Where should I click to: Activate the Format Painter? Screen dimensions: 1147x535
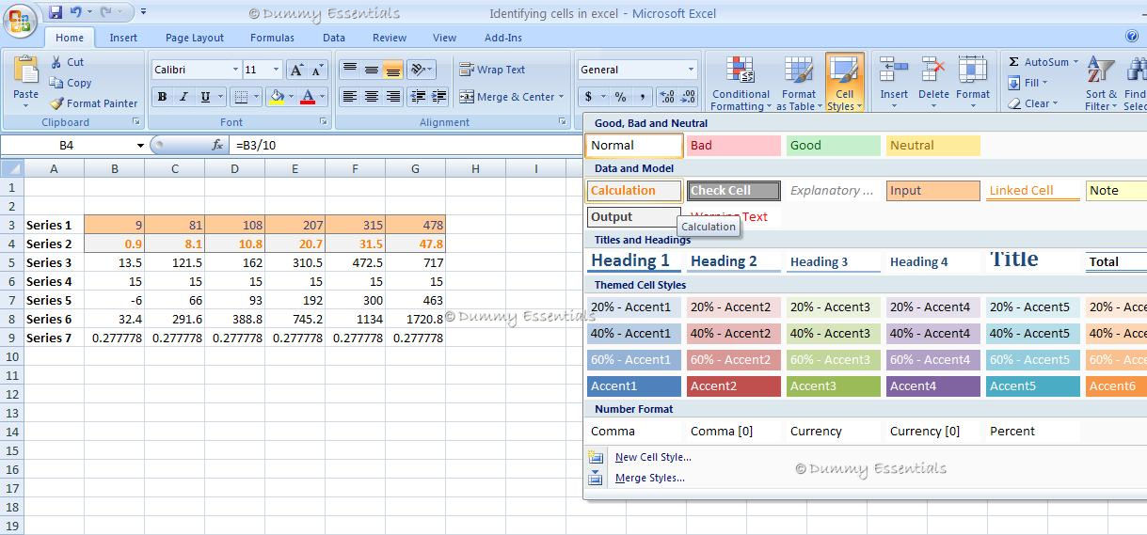point(93,103)
